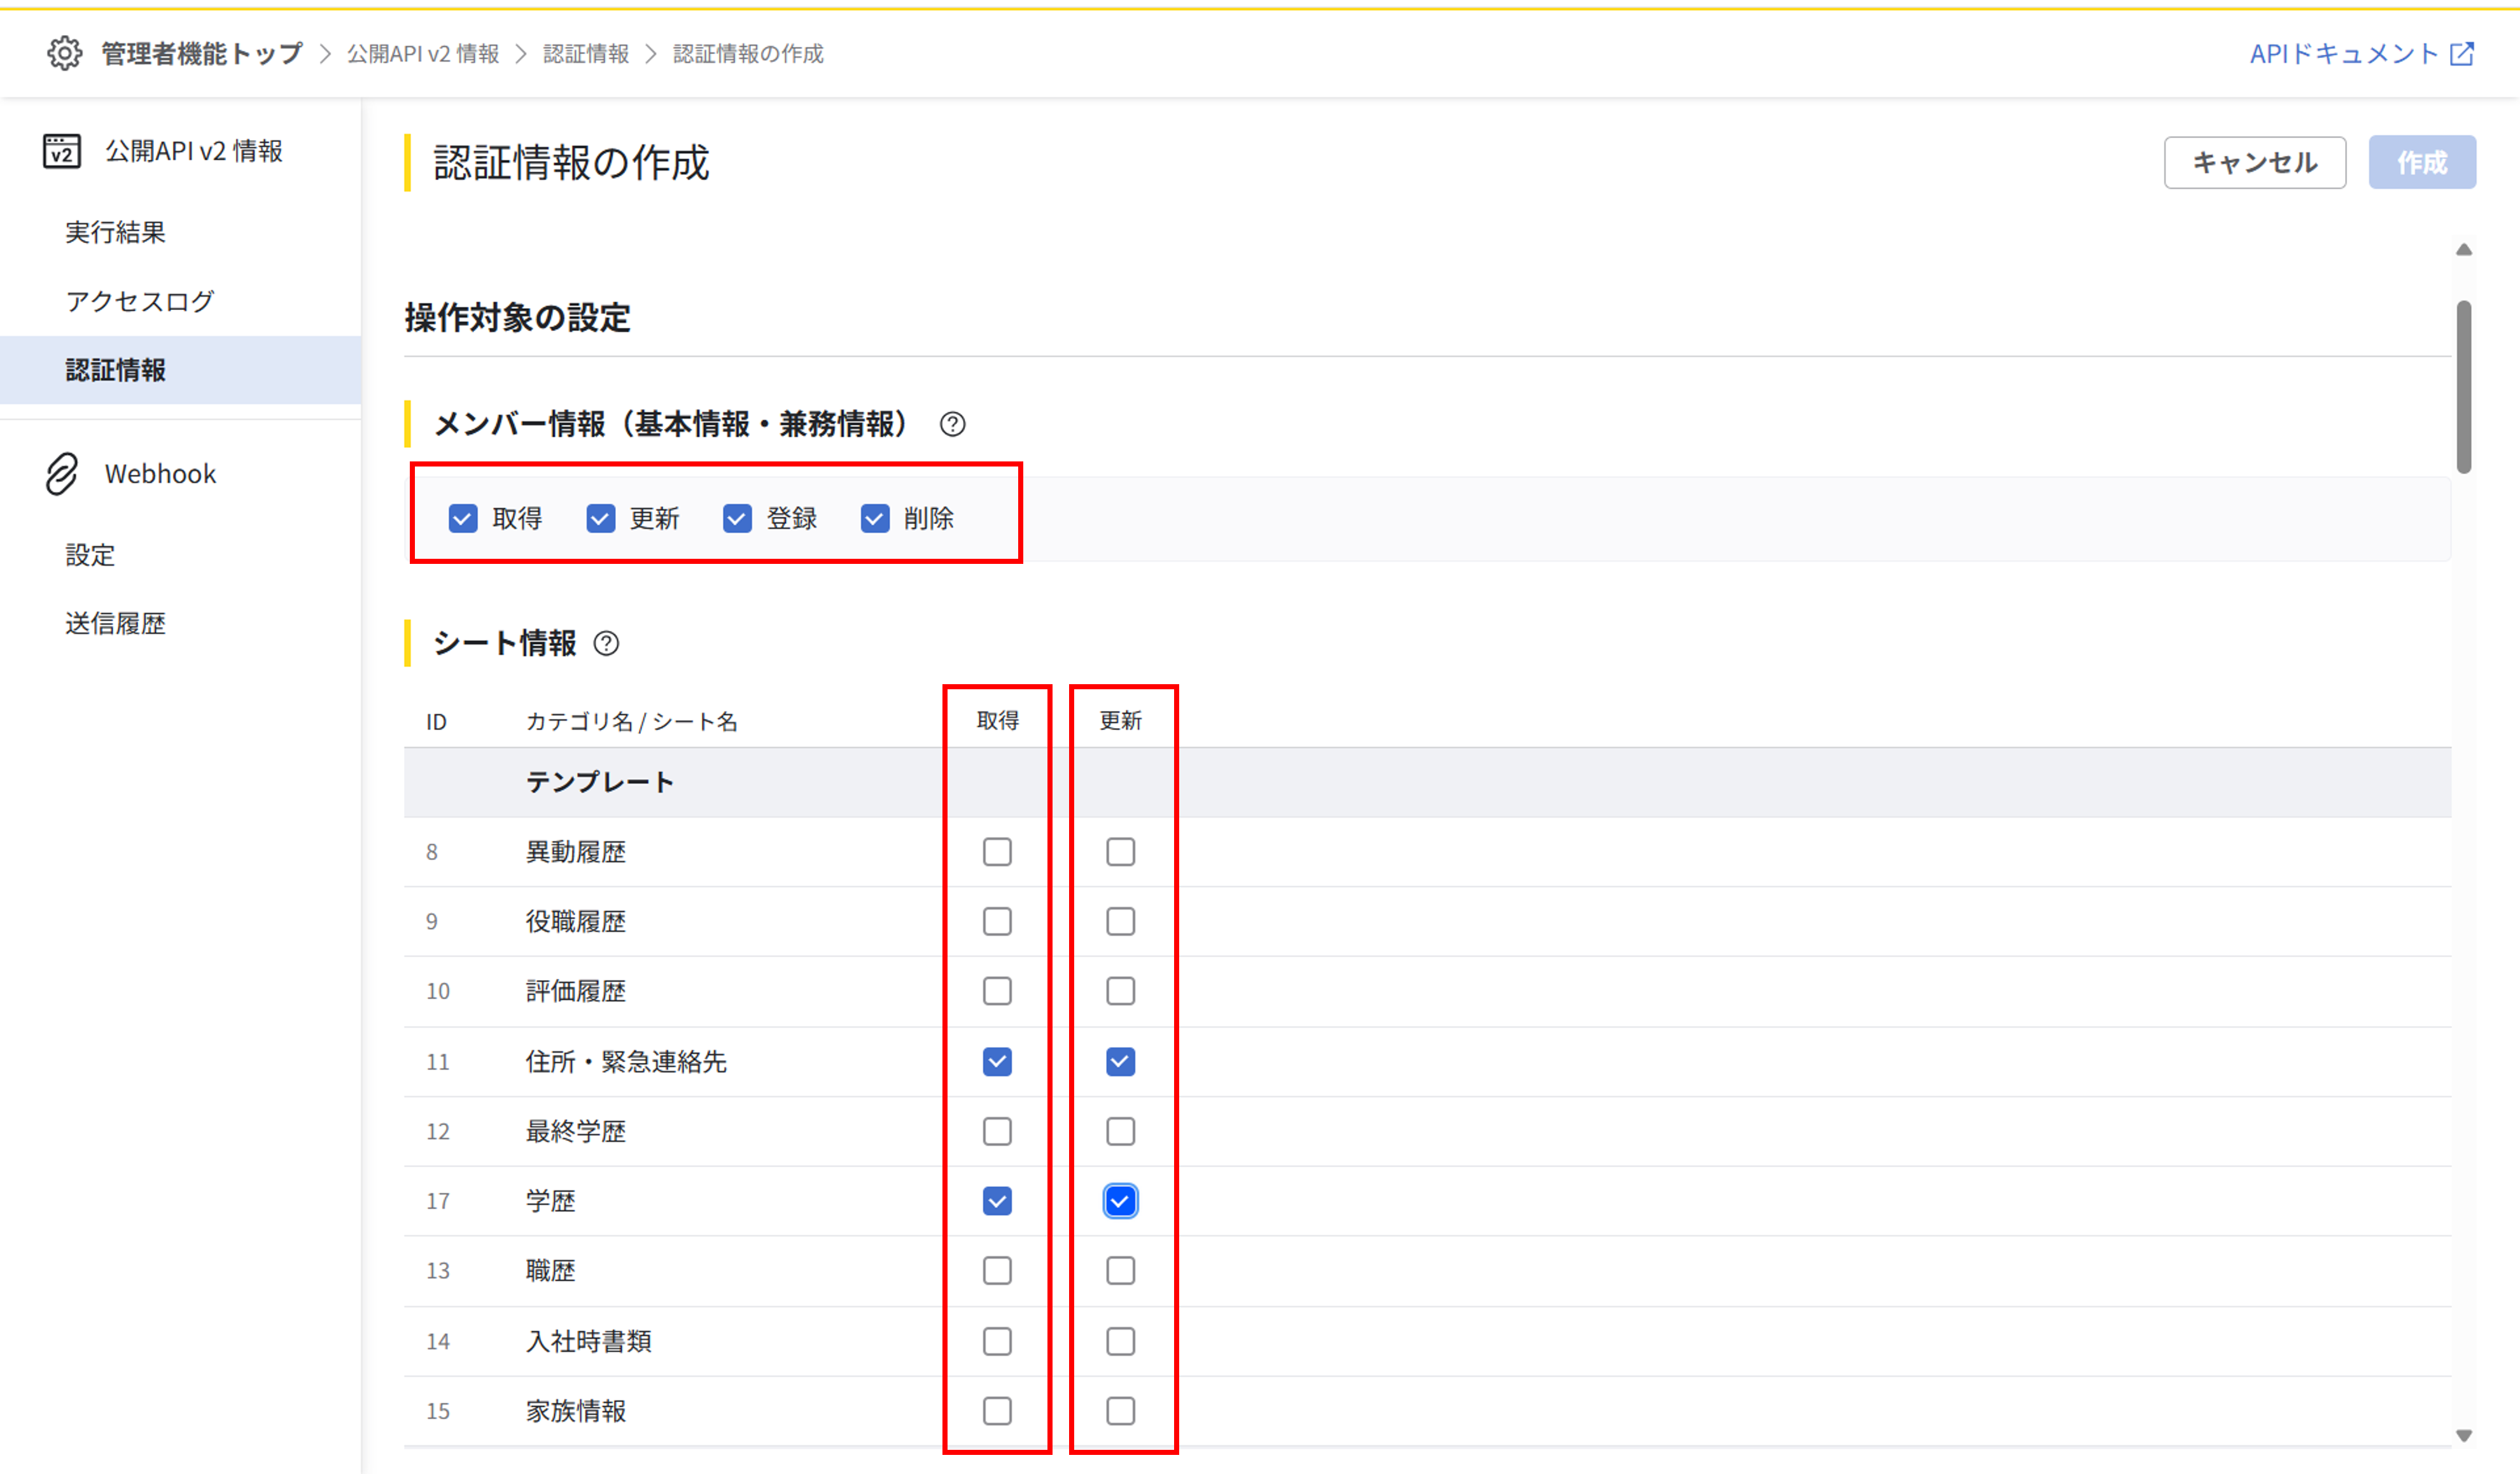The image size is (2520, 1474).
Task: Open アクセスログ in the sidebar
Action: click(x=140, y=301)
